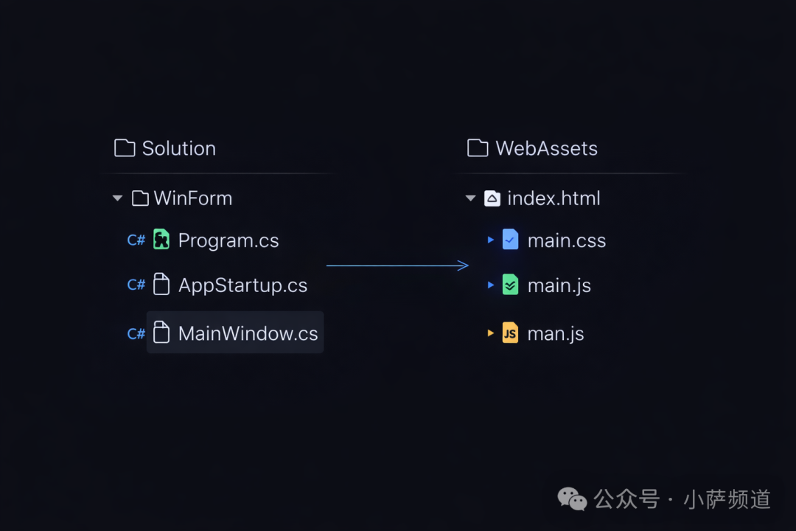Expand the main.css node arrow

491,240
